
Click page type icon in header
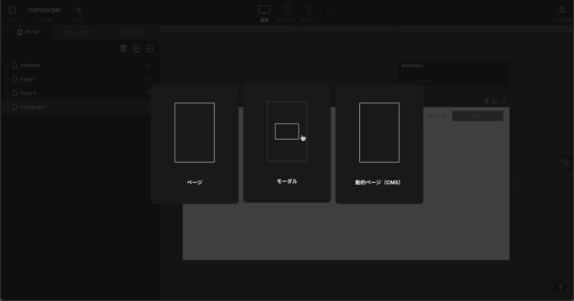tap(12, 10)
